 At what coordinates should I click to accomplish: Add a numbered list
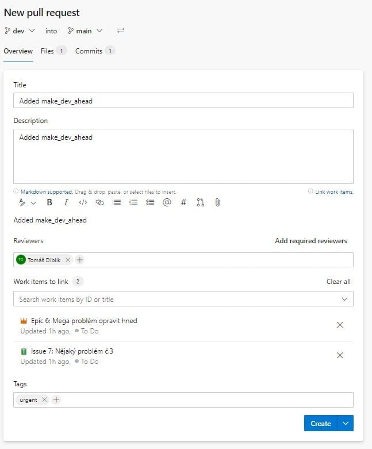pos(133,202)
